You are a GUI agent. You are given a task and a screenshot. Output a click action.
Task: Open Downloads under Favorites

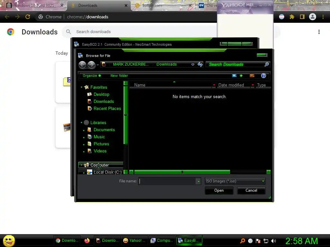[103, 101]
